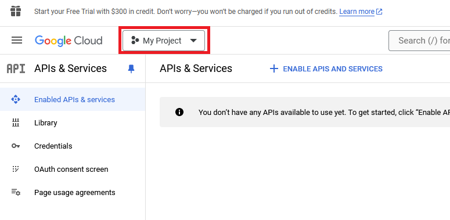
Task: Click the API icon in the sidebar header
Action: [16, 68]
